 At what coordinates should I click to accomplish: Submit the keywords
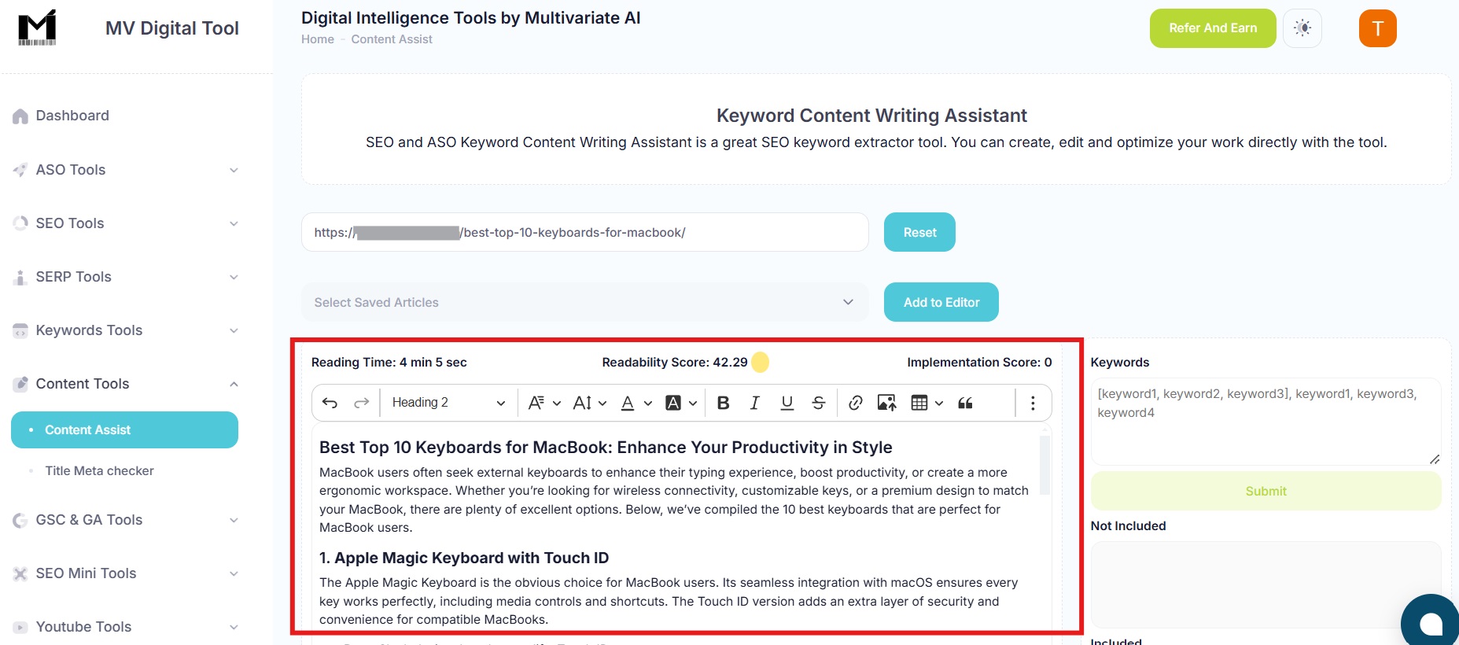pos(1266,491)
